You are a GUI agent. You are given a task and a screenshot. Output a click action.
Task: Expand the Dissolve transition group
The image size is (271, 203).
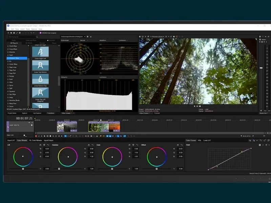coord(8,52)
